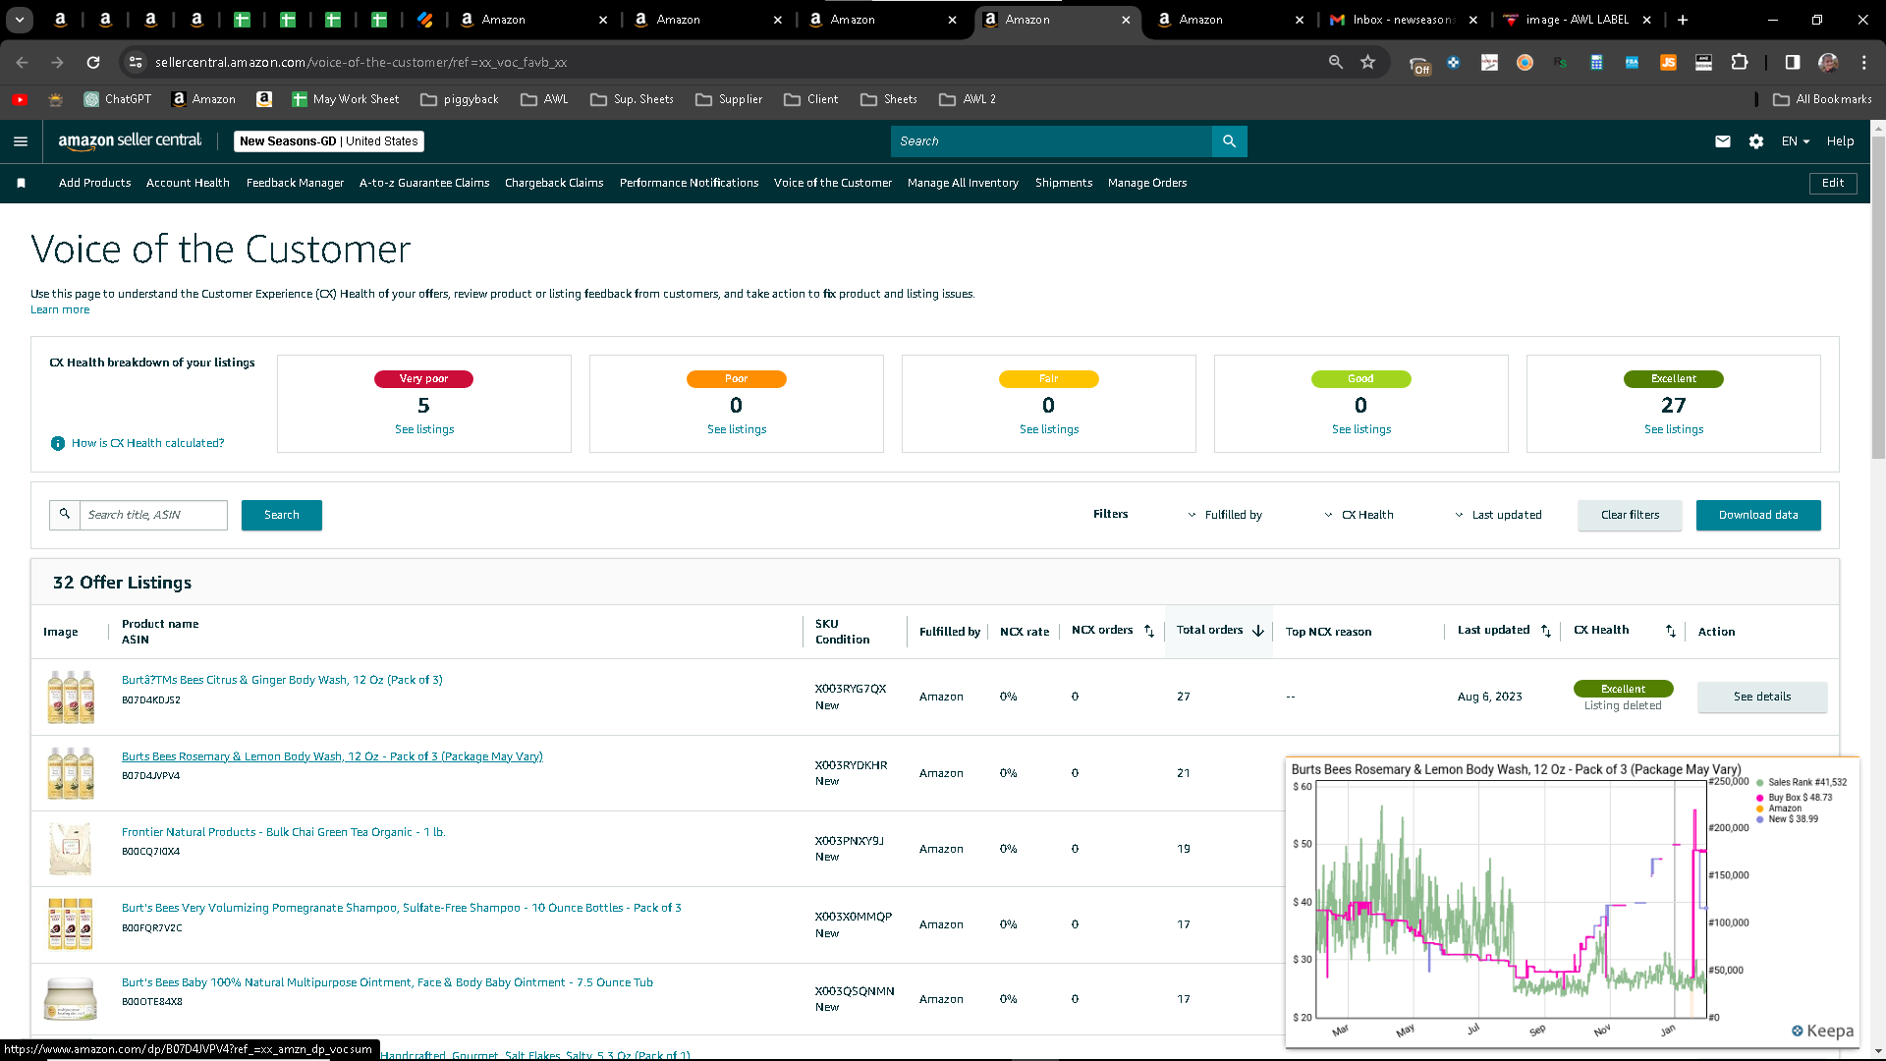Open the Seller Central settings gear
1886x1061 pixels.
point(1756,141)
